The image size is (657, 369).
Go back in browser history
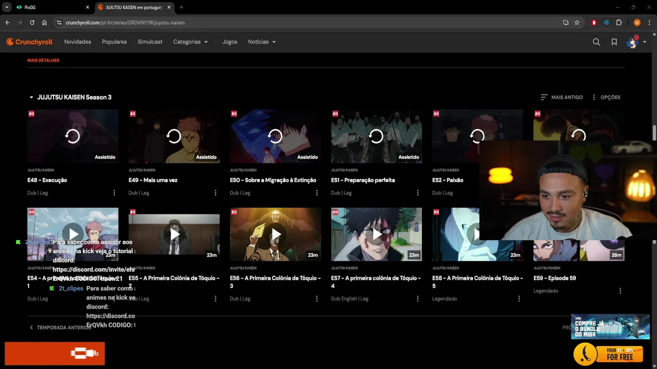click(x=8, y=23)
